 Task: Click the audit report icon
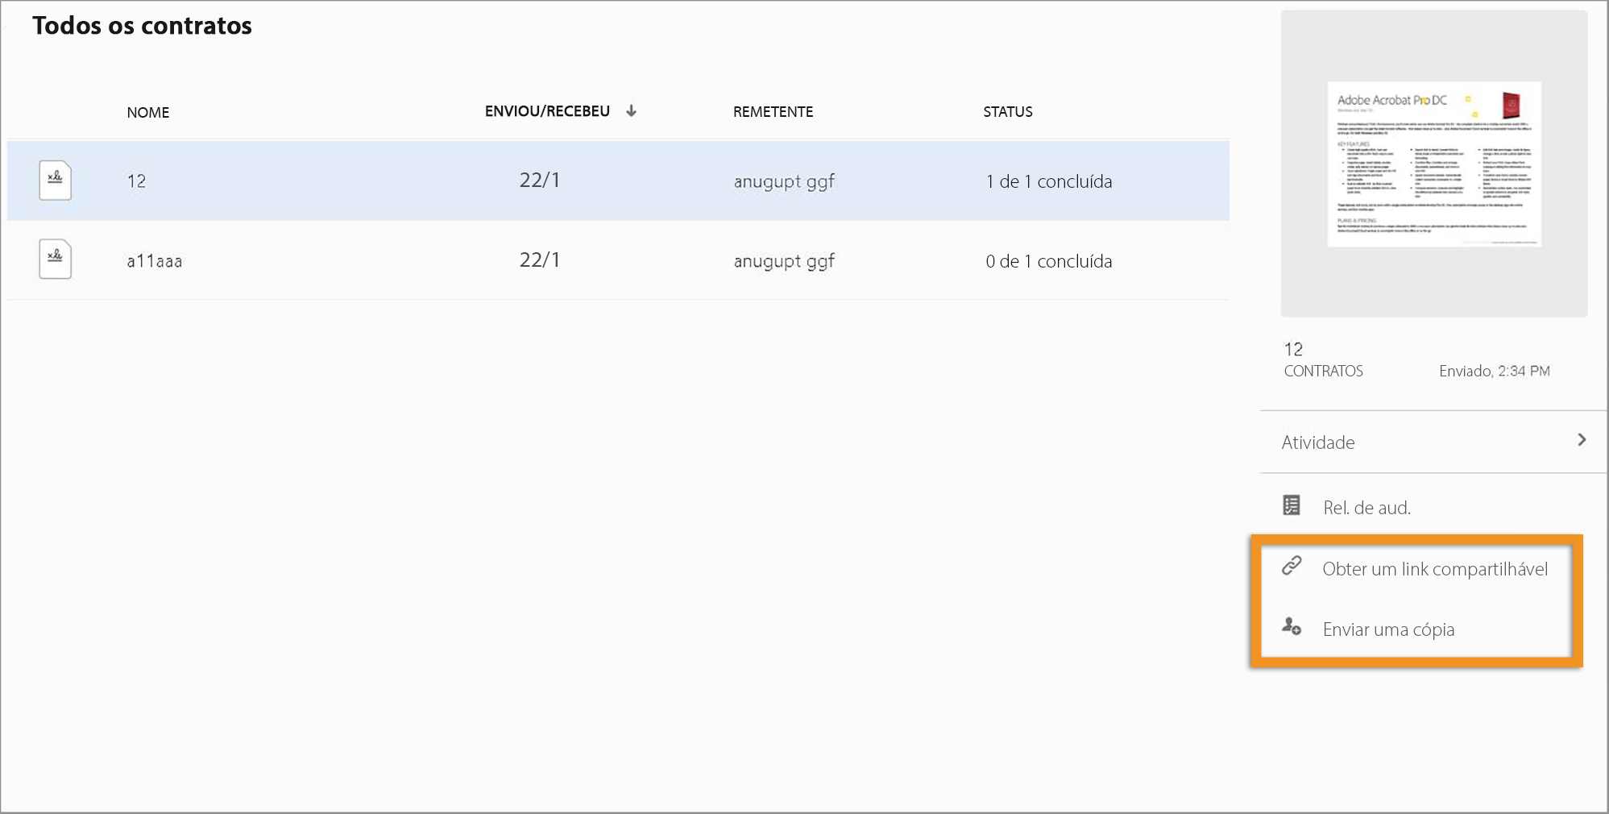point(1292,506)
